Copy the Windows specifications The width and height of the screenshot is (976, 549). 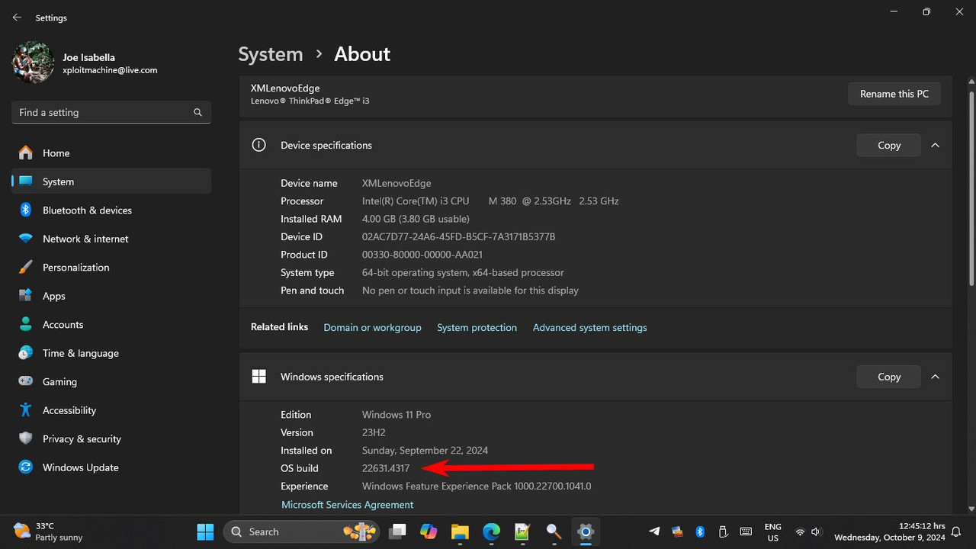889,377
